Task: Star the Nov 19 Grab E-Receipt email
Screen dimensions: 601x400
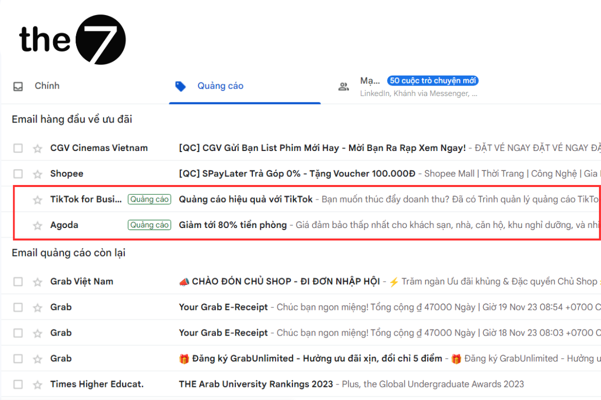Action: pos(37,307)
